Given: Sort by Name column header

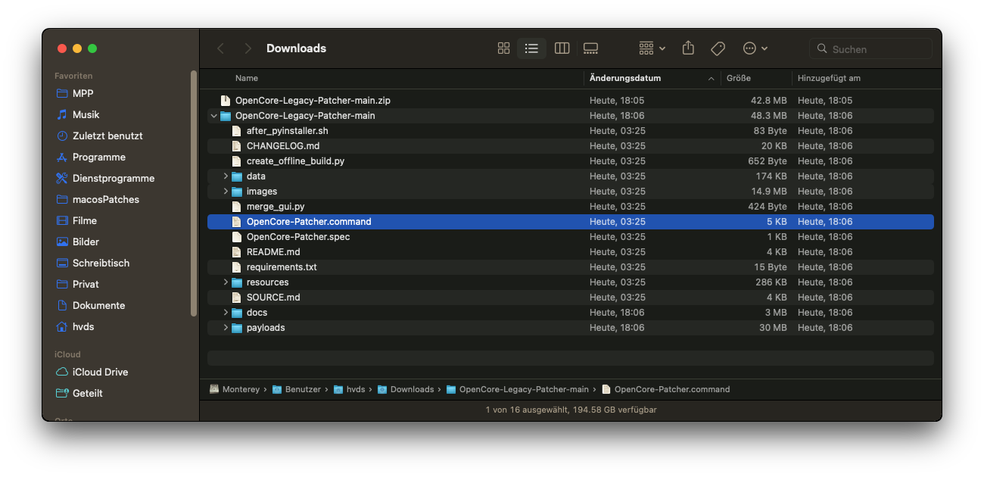Looking at the screenshot, I should tap(247, 78).
